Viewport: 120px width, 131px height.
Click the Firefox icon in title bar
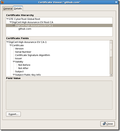[x=2, y=2]
